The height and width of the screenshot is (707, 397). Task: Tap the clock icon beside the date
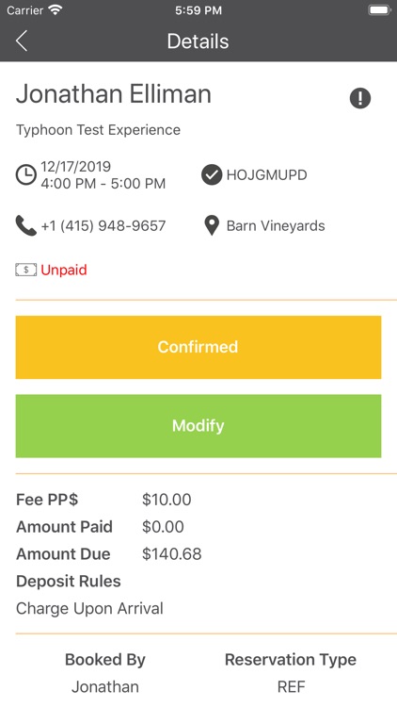26,175
